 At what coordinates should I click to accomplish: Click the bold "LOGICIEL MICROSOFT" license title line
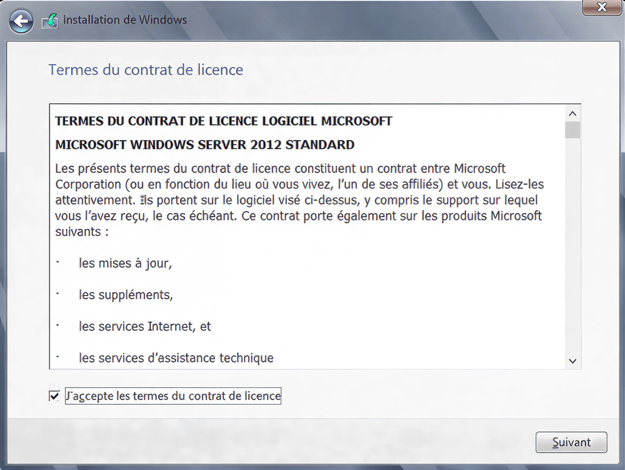[224, 121]
